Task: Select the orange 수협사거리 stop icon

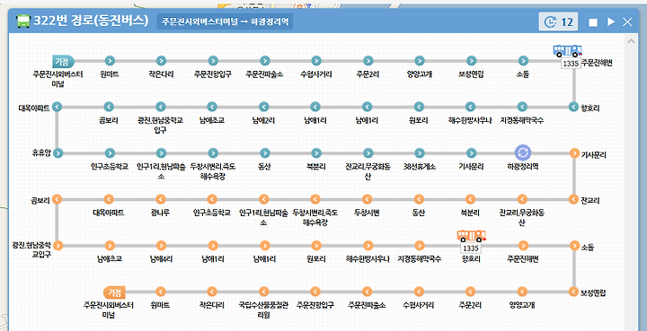Action: (419, 292)
